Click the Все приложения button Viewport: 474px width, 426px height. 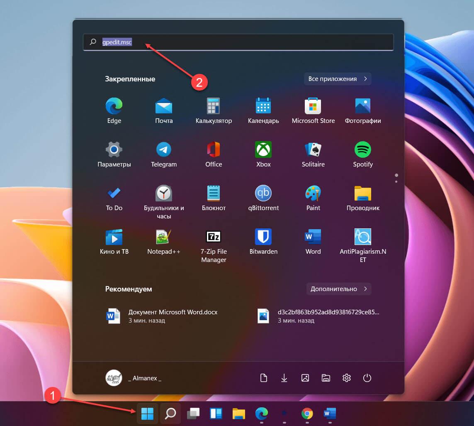click(338, 79)
